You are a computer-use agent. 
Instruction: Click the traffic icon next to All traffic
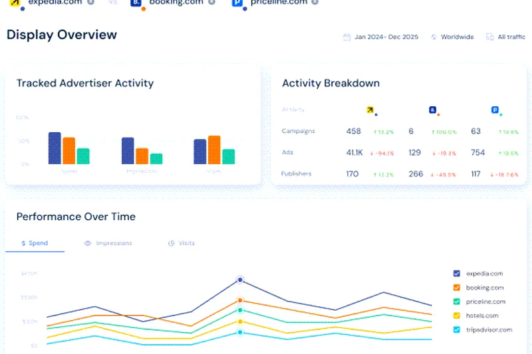[x=489, y=37]
